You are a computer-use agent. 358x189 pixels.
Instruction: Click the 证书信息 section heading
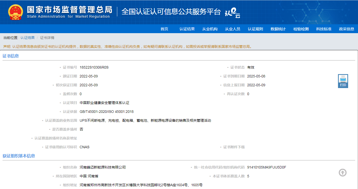pyautogui.click(x=11, y=56)
